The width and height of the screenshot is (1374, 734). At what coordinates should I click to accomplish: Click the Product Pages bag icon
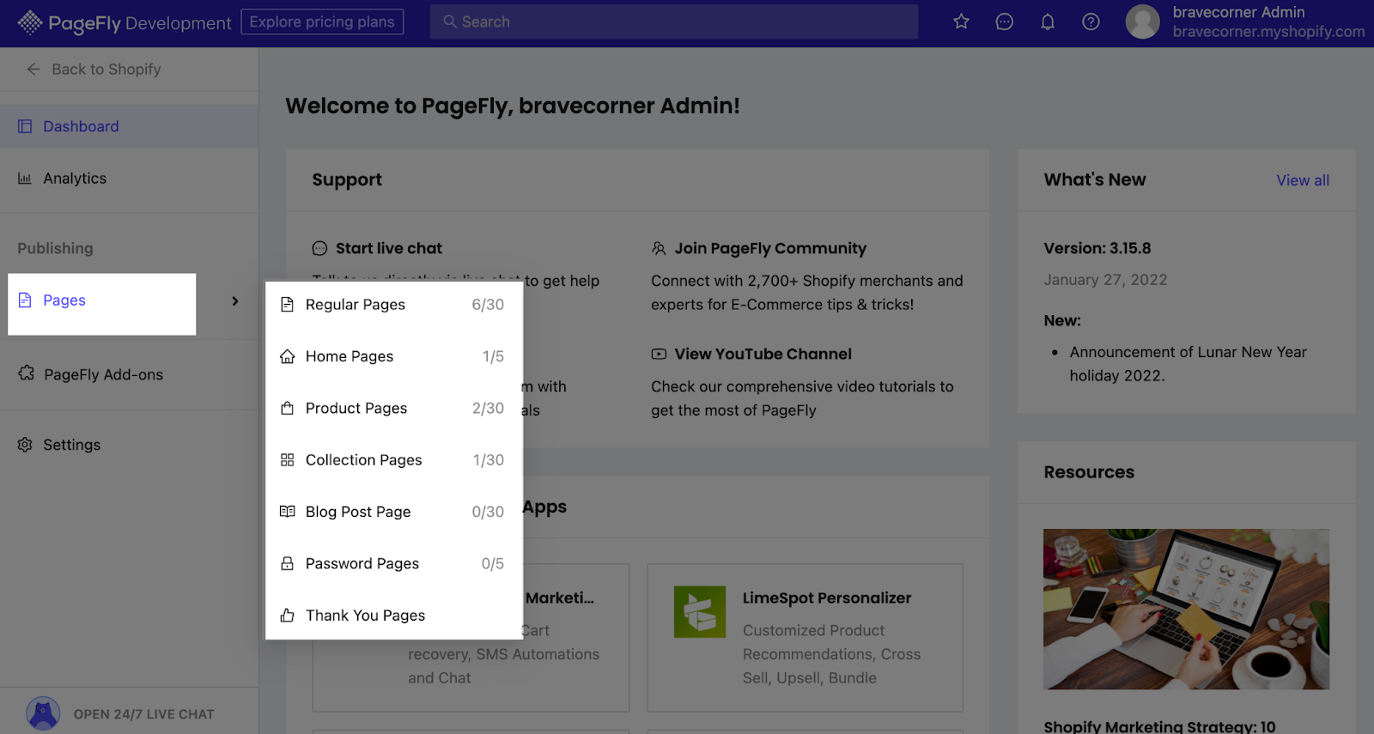tap(288, 408)
